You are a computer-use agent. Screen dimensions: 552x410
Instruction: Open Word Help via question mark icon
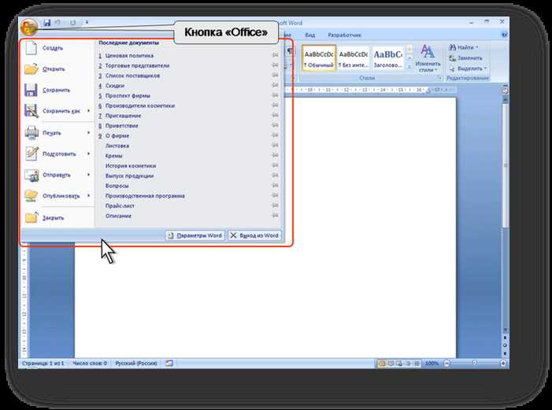504,35
